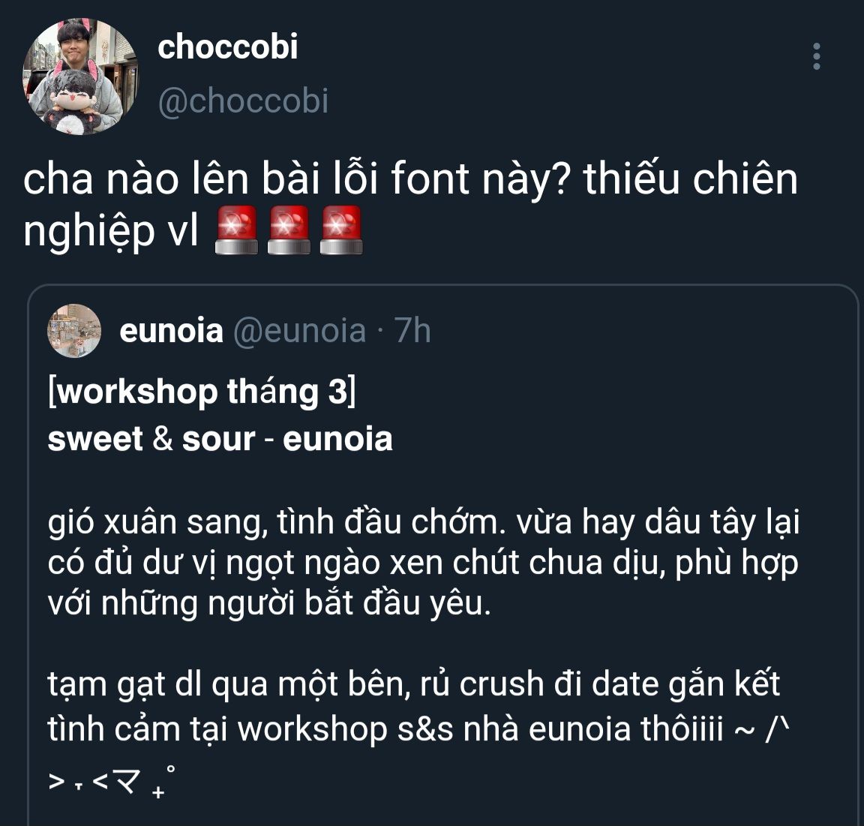The height and width of the screenshot is (826, 864).
Task: Click the 7h timestamp on quoted tweet
Action: [x=412, y=331]
